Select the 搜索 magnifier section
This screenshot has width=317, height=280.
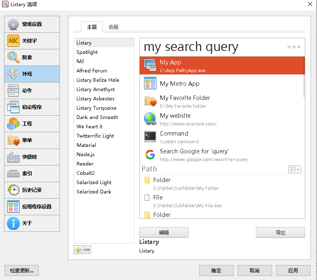[x=32, y=57]
